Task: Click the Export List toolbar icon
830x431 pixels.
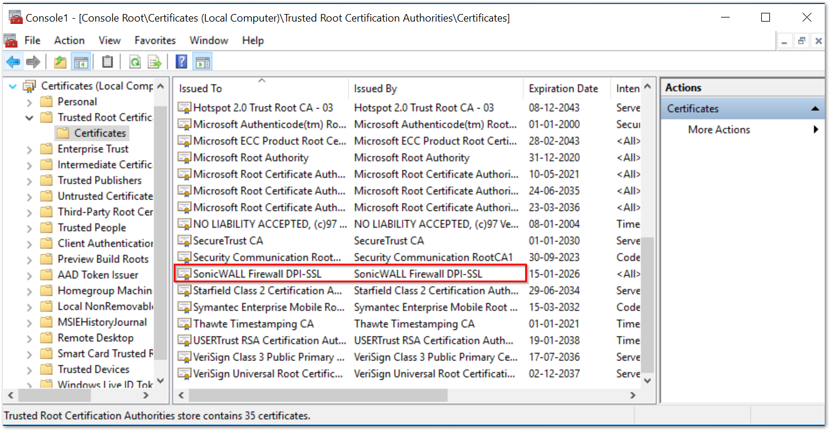Action: (154, 62)
